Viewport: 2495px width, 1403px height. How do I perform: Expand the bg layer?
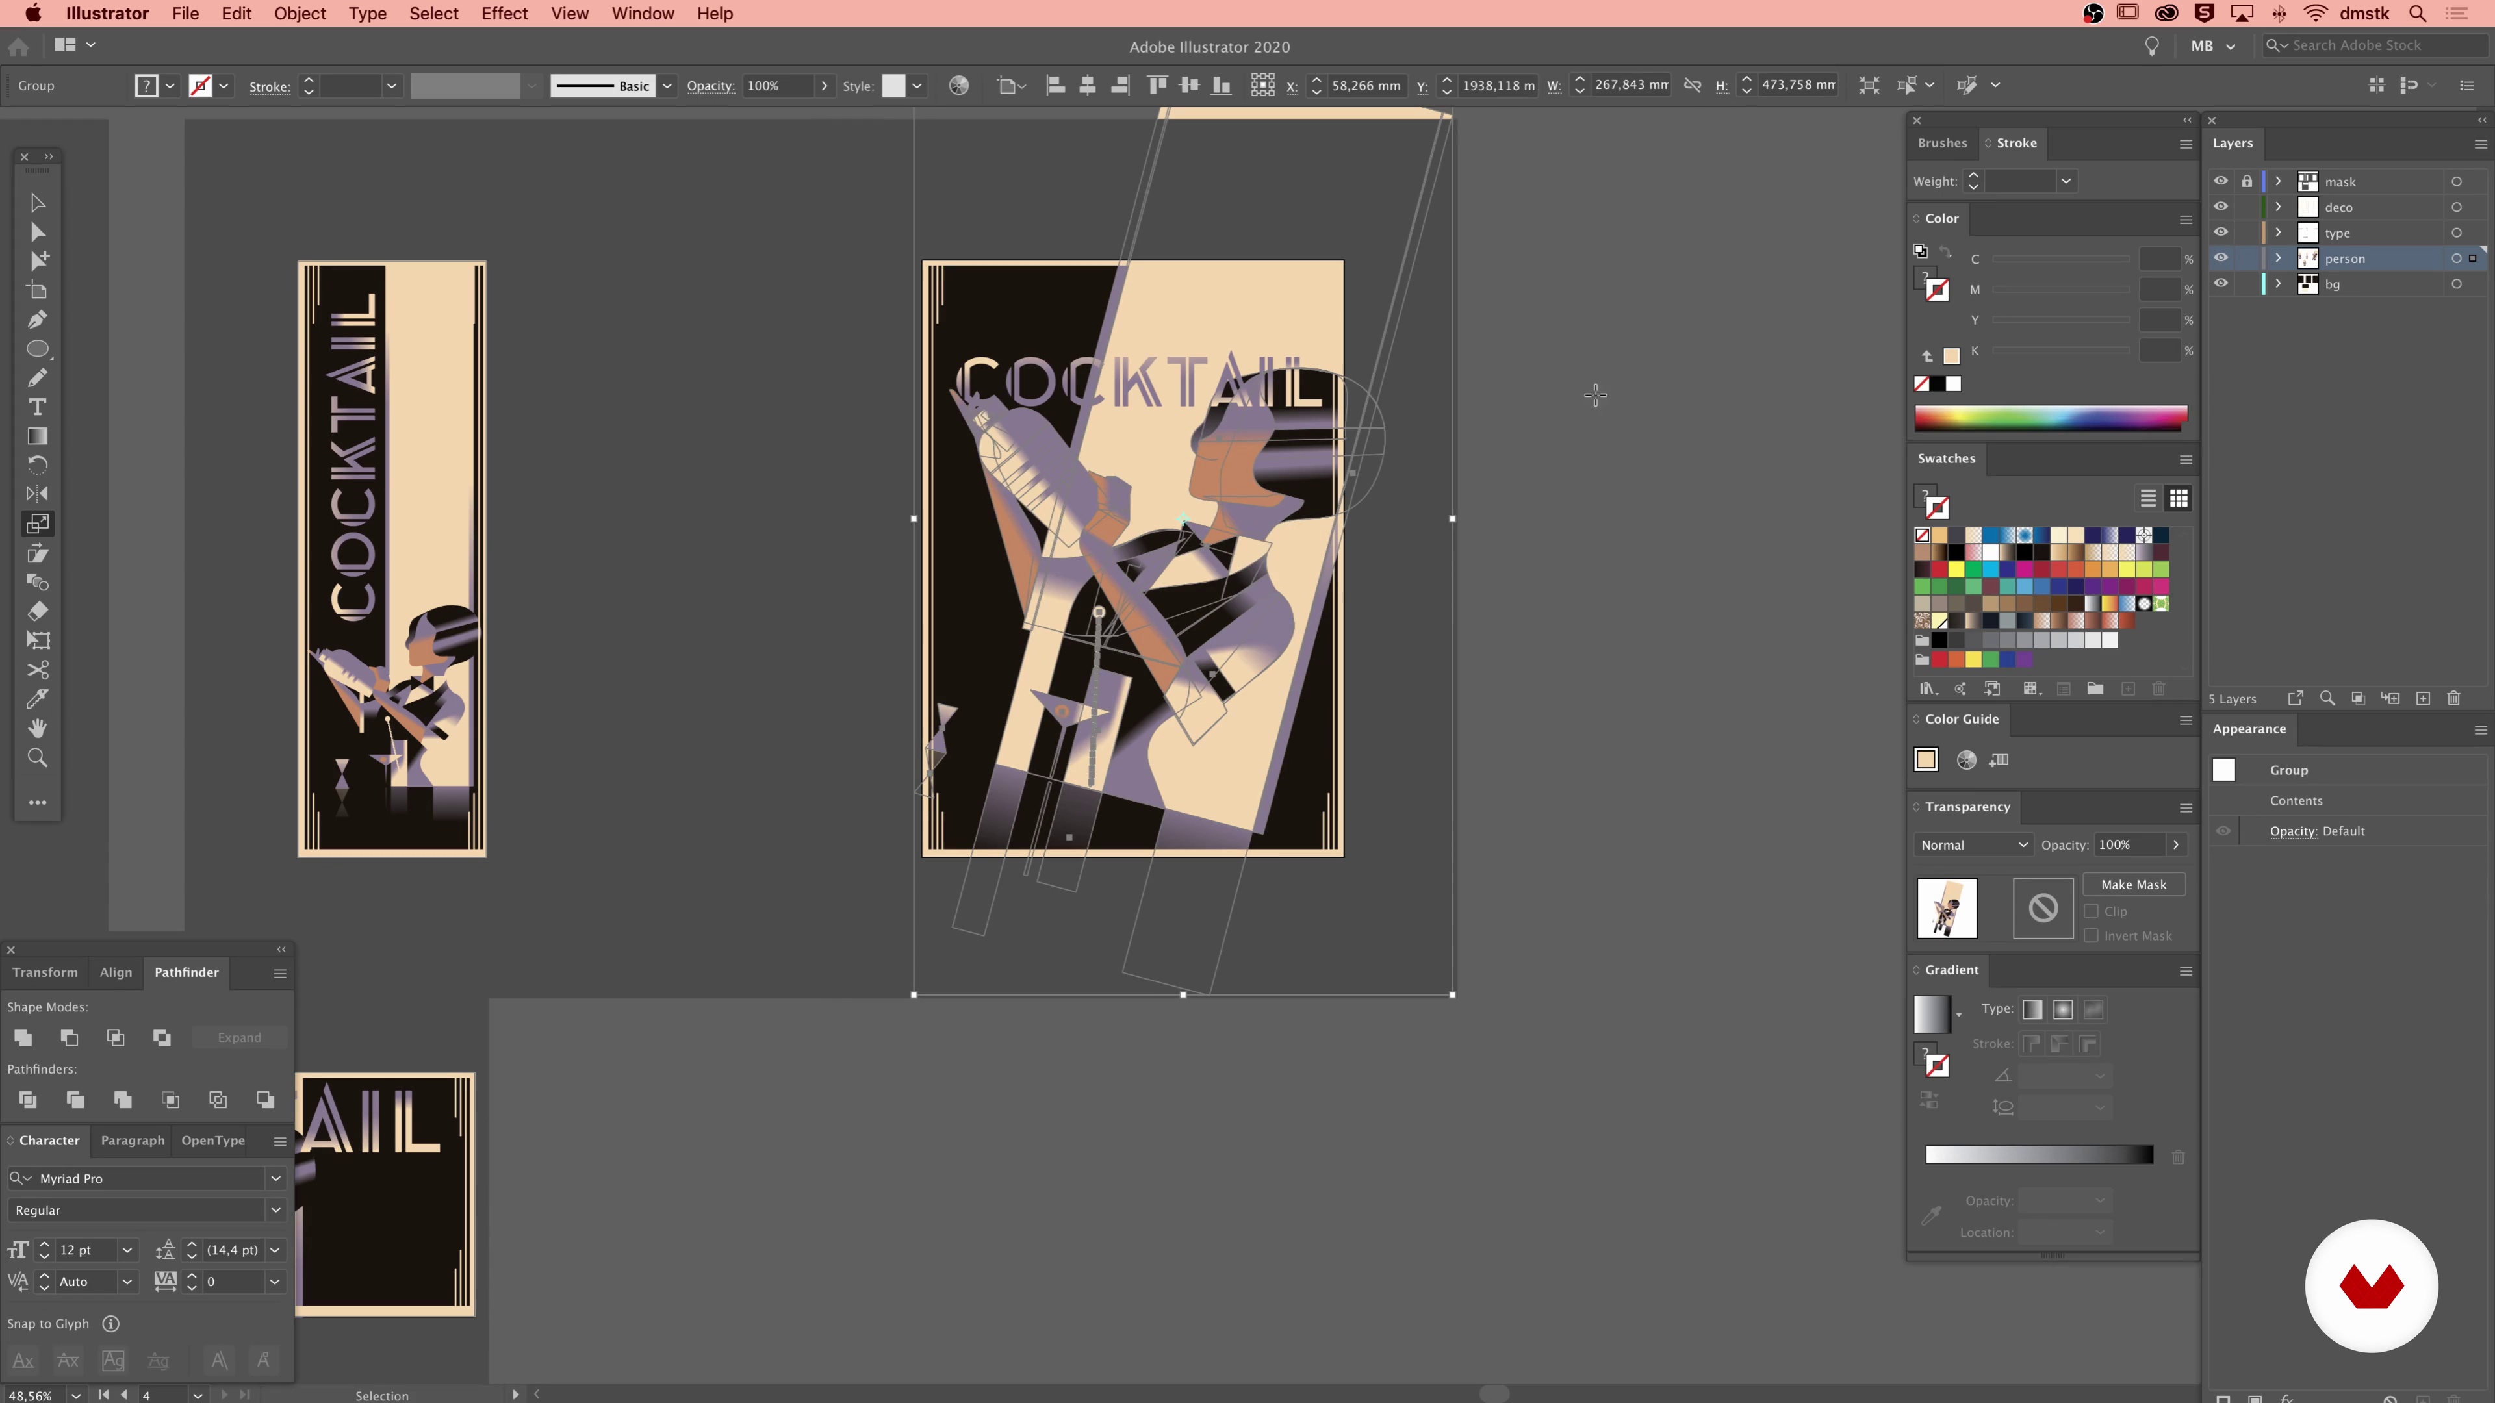(x=2278, y=284)
